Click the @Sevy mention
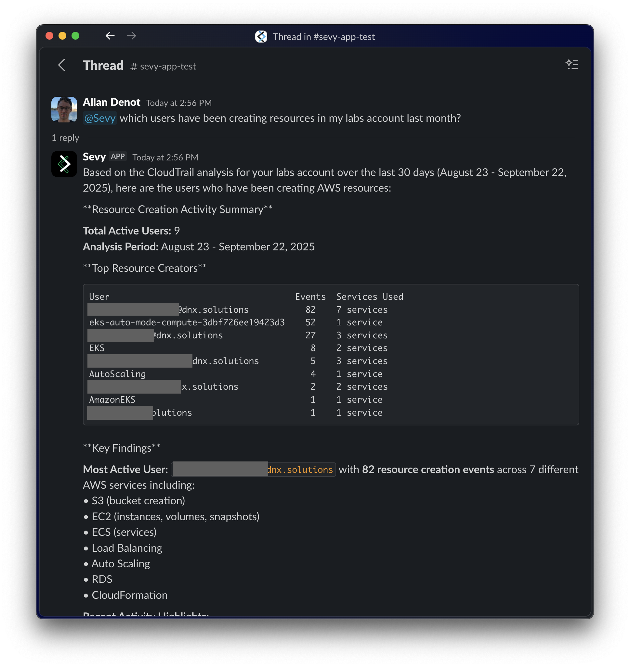 (100, 118)
